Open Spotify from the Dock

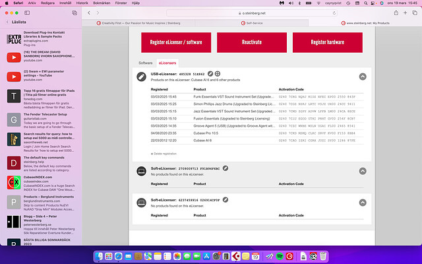pos(280,256)
